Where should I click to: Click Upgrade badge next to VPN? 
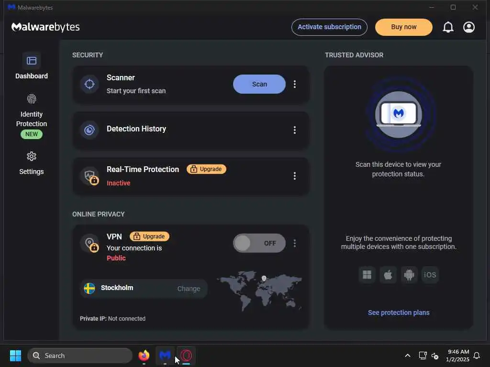pyautogui.click(x=149, y=237)
